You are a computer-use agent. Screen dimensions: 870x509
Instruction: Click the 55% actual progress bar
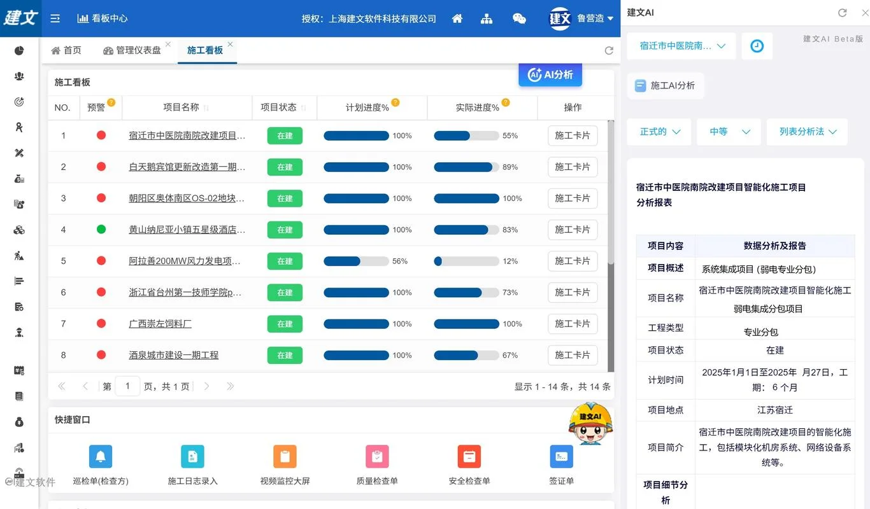(x=466, y=136)
